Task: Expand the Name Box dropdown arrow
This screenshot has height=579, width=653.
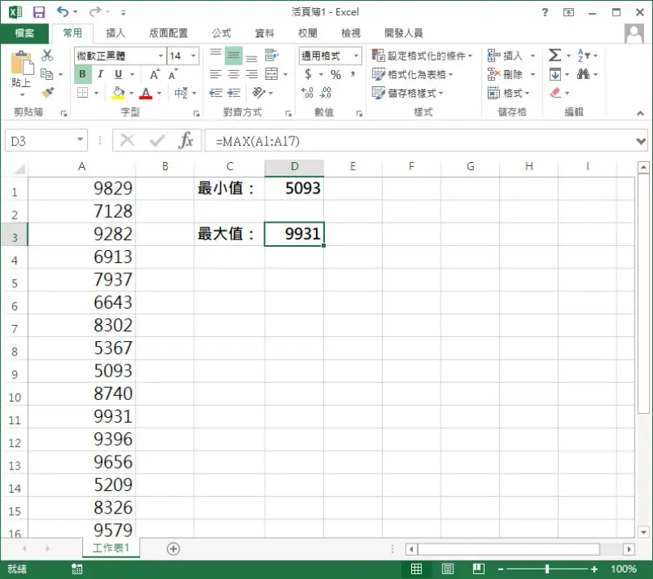Action: pos(80,140)
